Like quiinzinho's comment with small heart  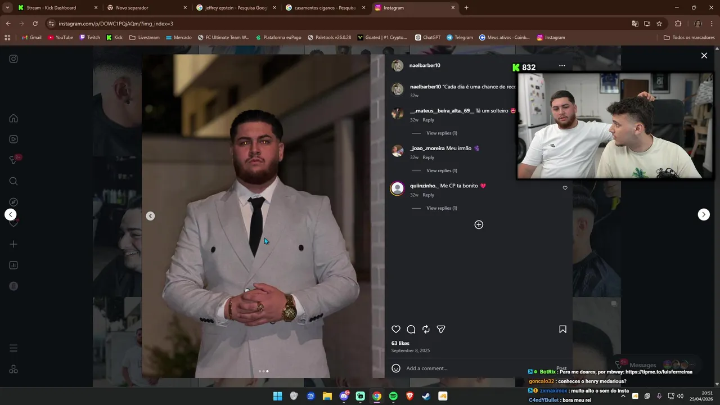[x=565, y=188]
